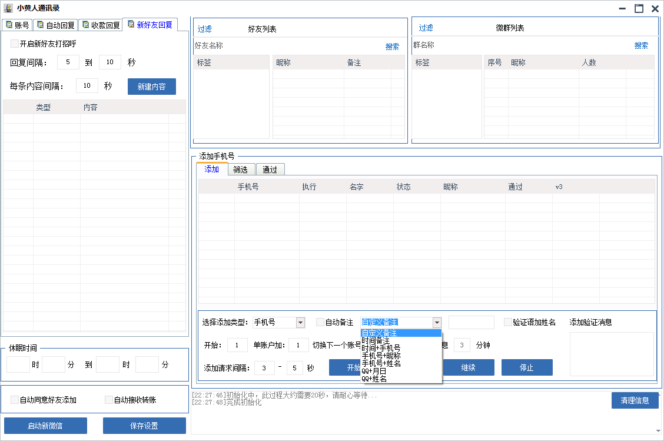Pick 手机号+昵称 from the open list
This screenshot has height=441, width=664.
coord(381,356)
